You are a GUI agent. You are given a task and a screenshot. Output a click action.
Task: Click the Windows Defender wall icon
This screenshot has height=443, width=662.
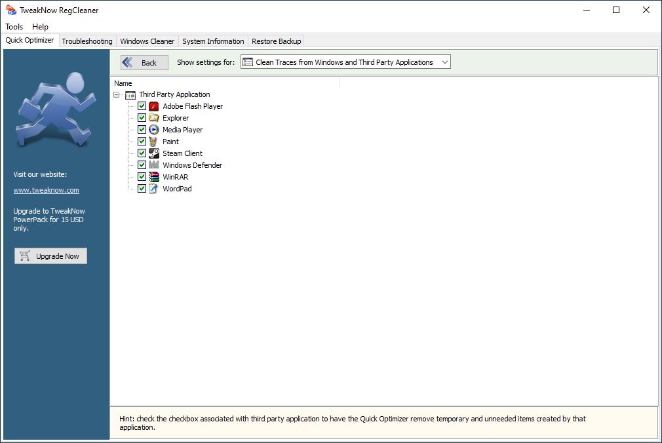click(153, 165)
